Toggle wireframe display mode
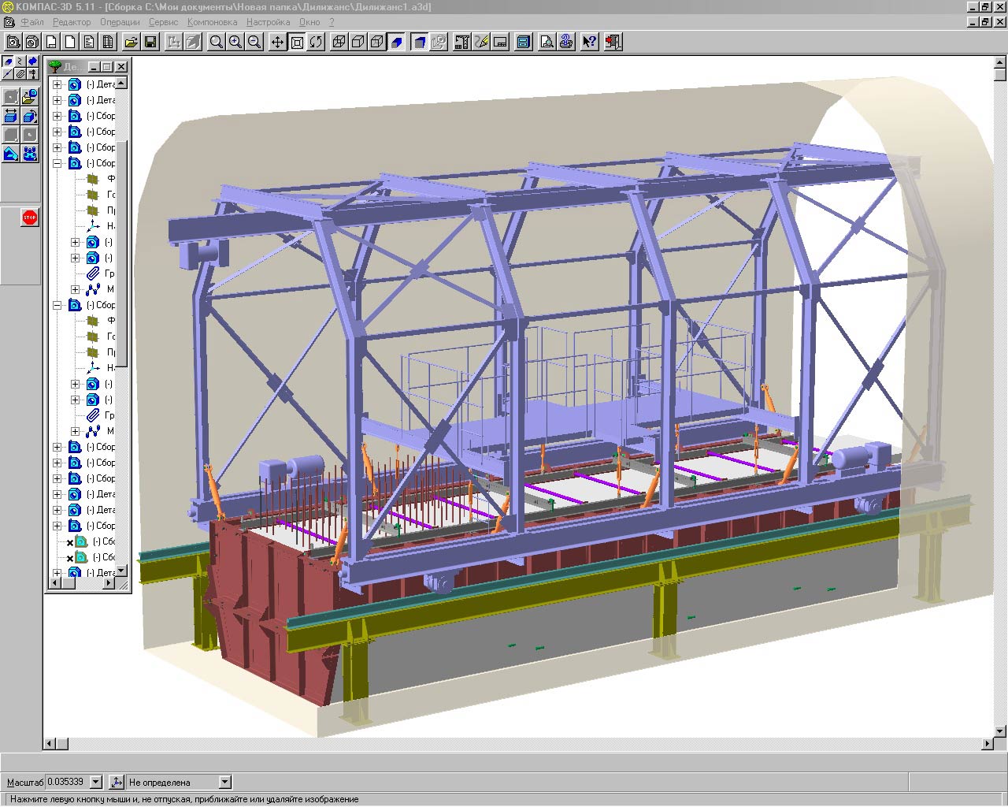The image size is (1008, 807). (x=339, y=42)
